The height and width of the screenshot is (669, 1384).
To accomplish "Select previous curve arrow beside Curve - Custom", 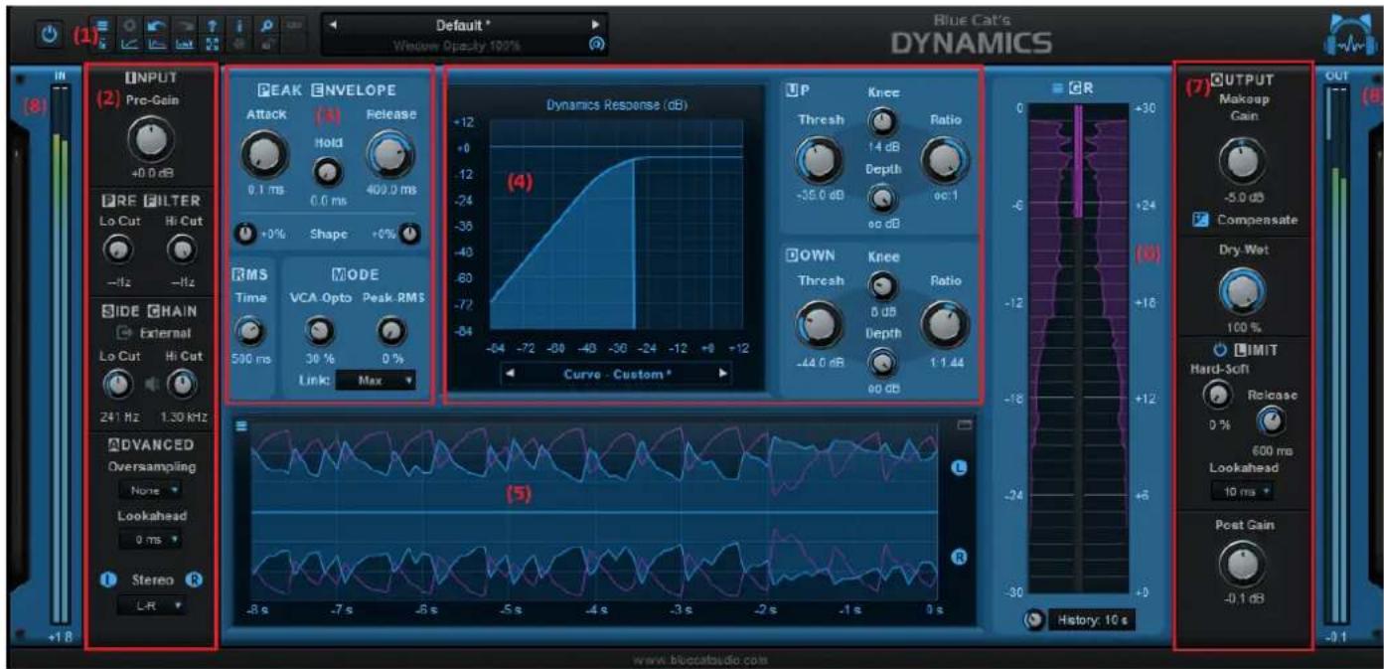I will coord(510,375).
